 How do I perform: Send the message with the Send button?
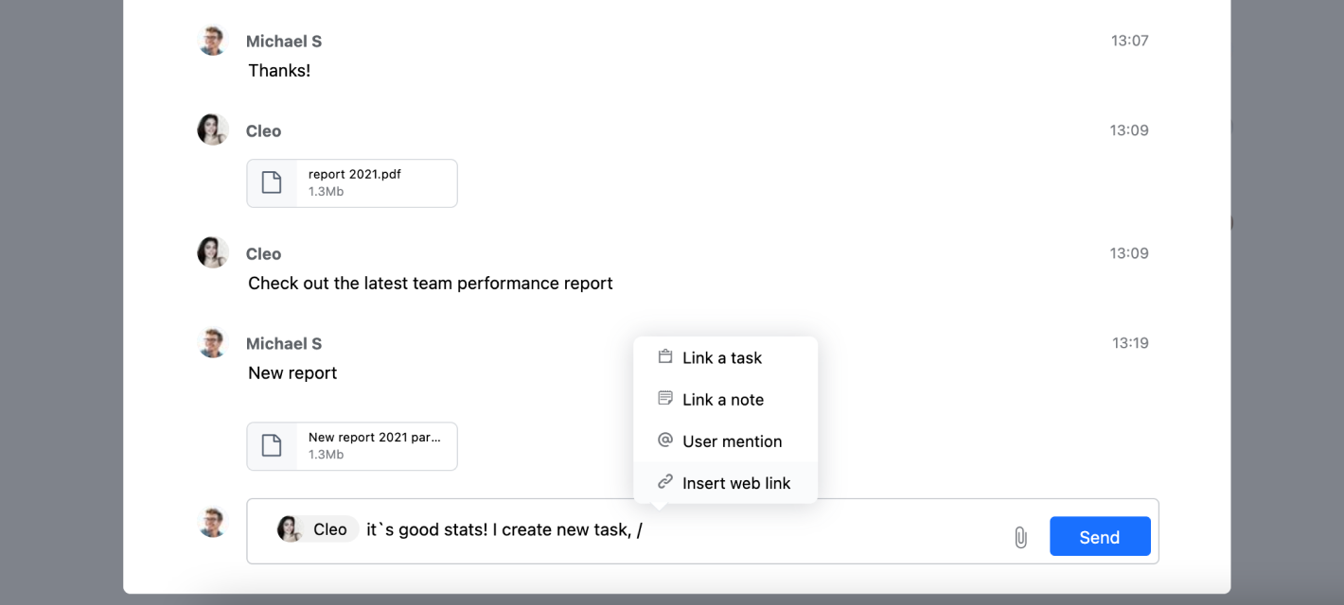pyautogui.click(x=1100, y=537)
